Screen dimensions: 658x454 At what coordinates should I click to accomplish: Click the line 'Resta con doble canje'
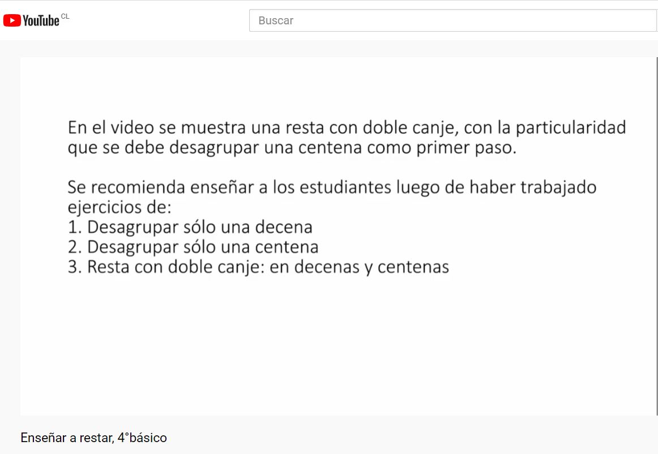[x=176, y=267]
